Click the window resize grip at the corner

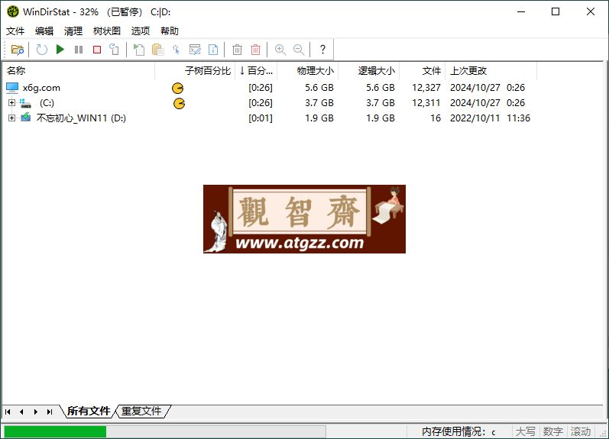tap(603, 434)
